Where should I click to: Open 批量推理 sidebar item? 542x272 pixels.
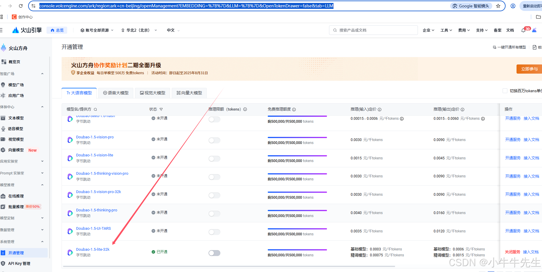point(16,207)
